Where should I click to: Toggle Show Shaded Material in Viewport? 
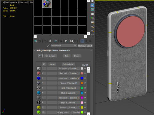pyautogui.click(x=77, y=41)
